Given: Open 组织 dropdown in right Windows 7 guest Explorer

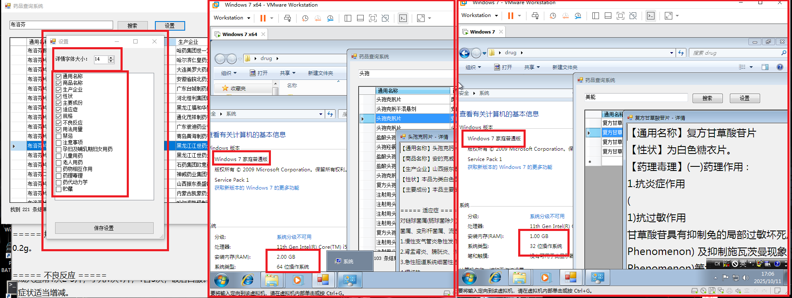Looking at the screenshot, I should pyautogui.click(x=473, y=67).
